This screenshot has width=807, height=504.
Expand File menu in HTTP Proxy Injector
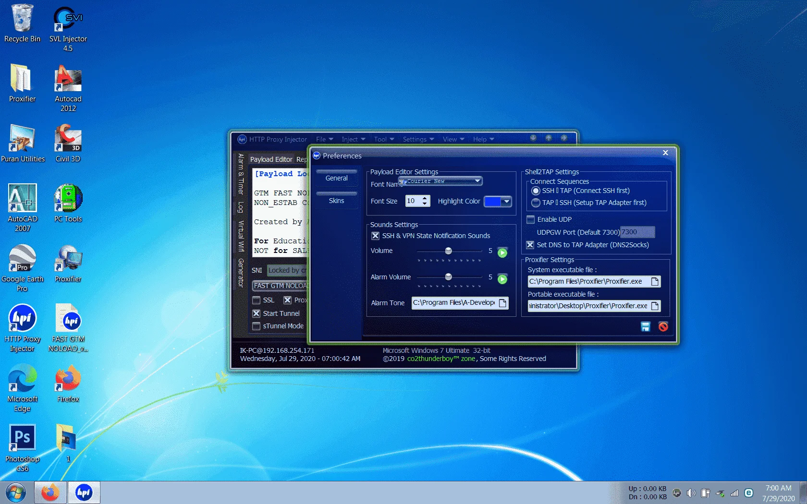pyautogui.click(x=324, y=139)
